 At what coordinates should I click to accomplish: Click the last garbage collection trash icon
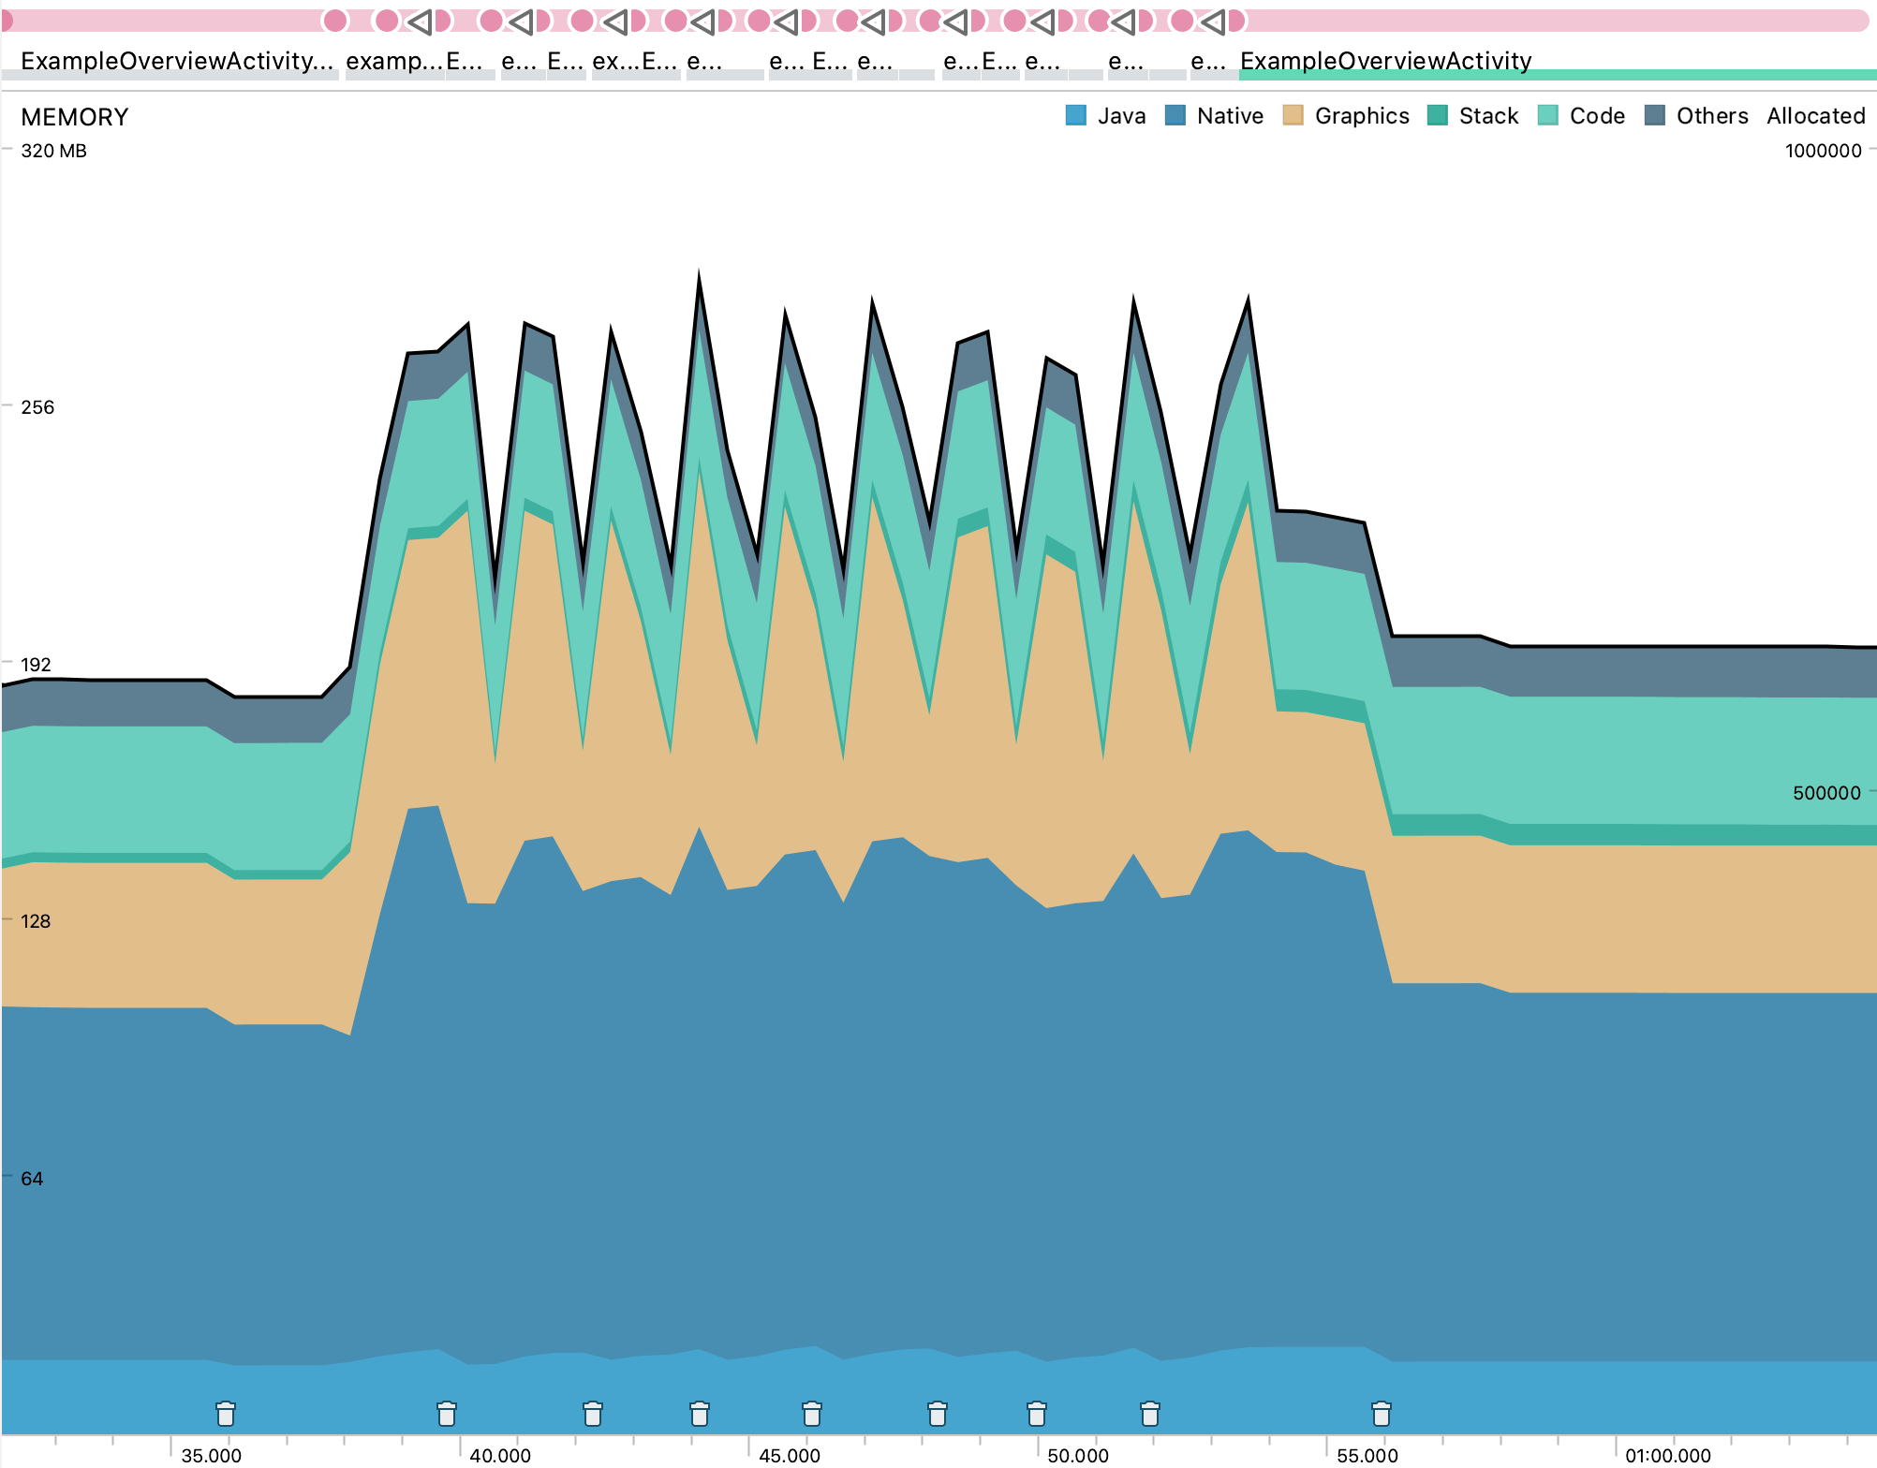click(x=1382, y=1413)
